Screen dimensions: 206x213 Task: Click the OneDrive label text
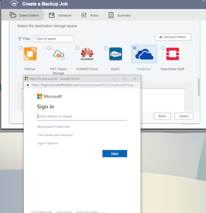coord(144,69)
